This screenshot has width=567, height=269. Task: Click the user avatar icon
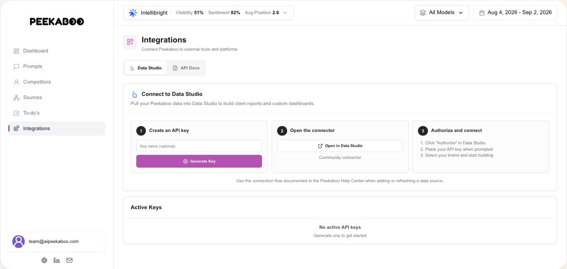[x=19, y=241]
